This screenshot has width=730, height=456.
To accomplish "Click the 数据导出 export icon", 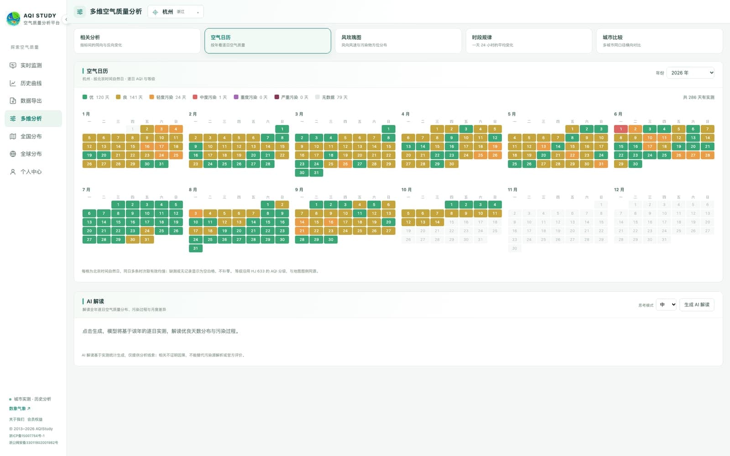I will click(x=13, y=101).
